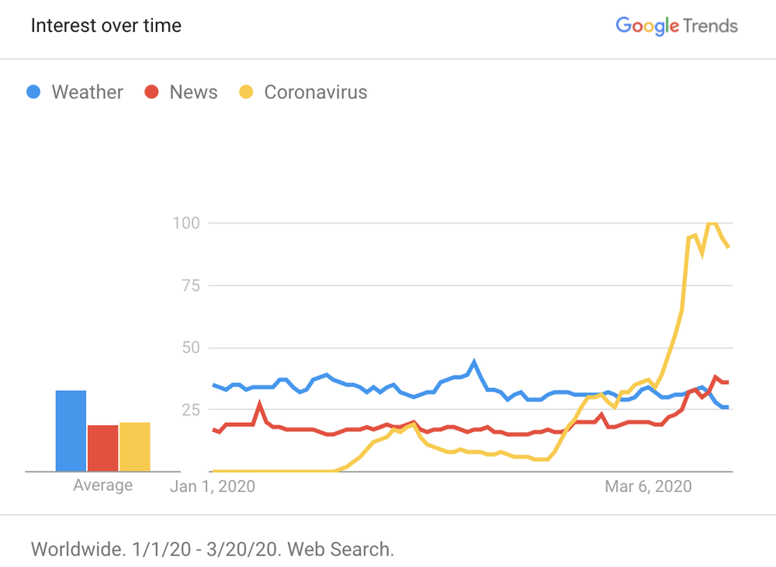This screenshot has height=567, width=776.
Task: Select the News legend label
Action: (193, 92)
